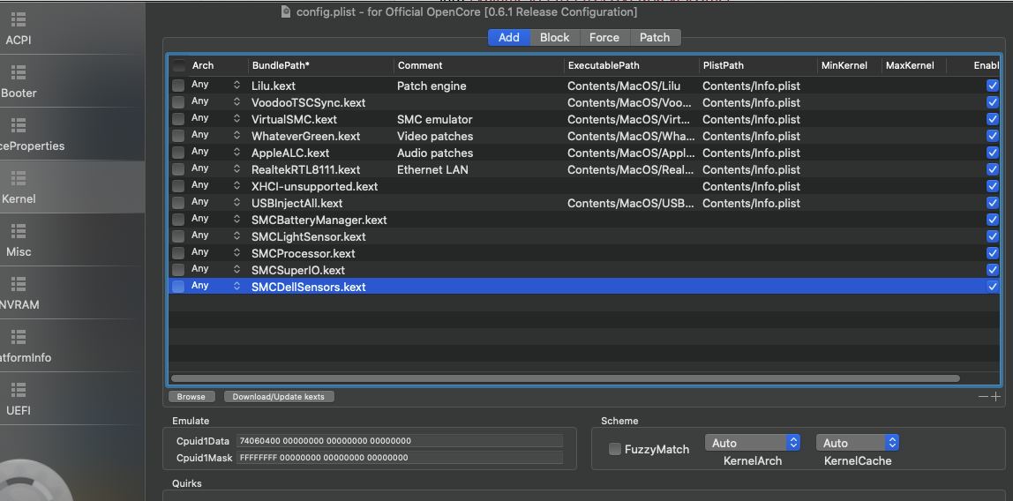Switch to the Add tab
Screen dimensions: 1013x501
click(509, 37)
